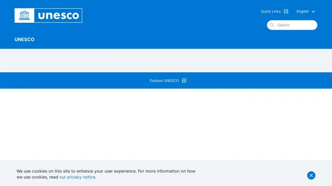Open the UNESCO logo homepage link

point(48,16)
